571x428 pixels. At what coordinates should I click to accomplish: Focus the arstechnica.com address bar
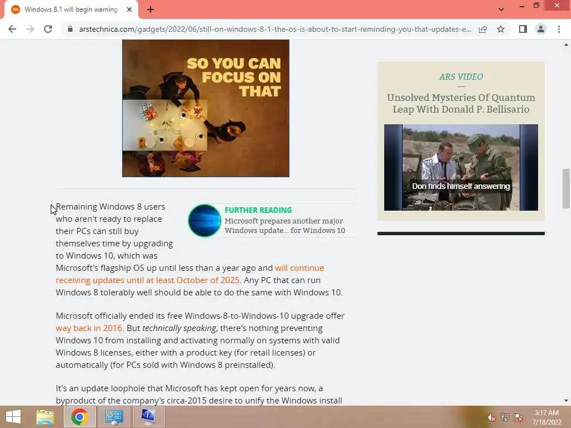tap(275, 29)
